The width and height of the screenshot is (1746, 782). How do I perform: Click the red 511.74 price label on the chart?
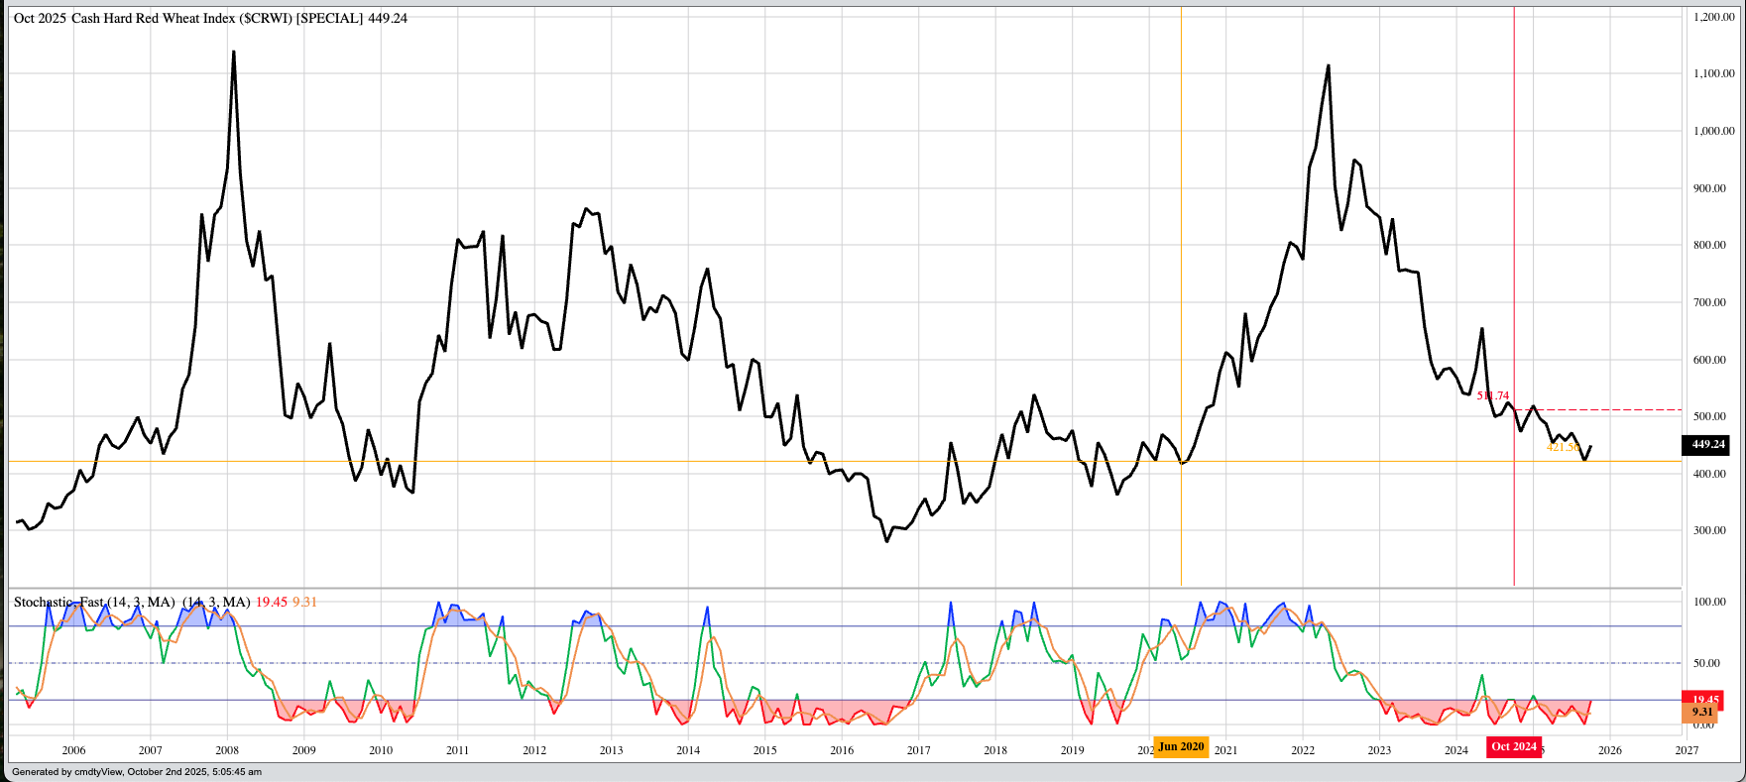[1493, 395]
